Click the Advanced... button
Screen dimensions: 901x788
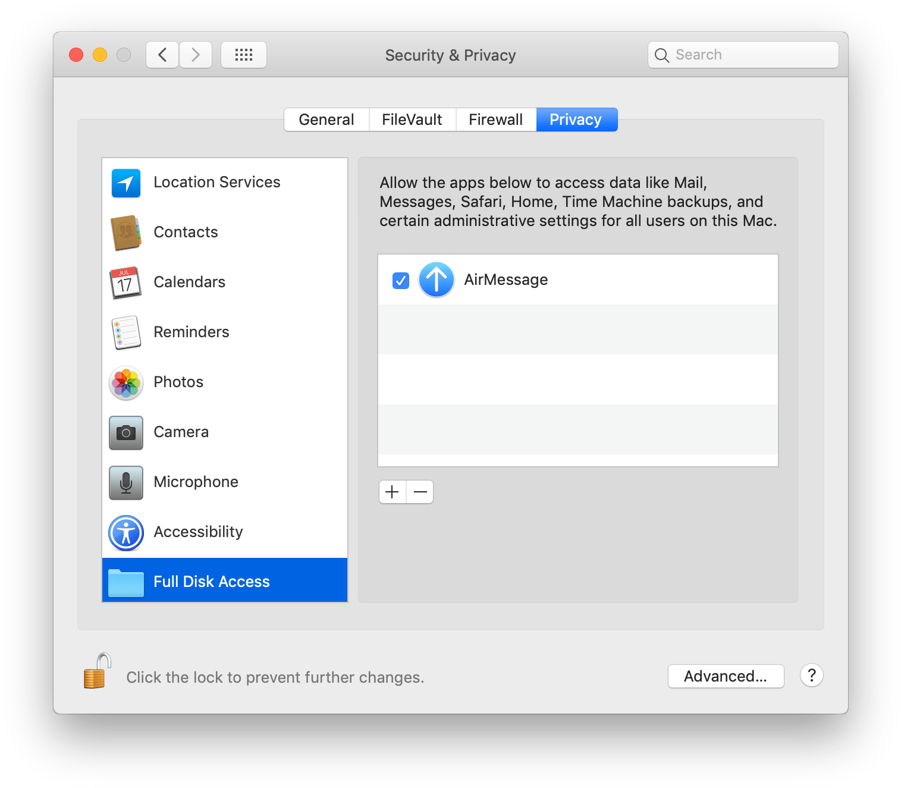[x=726, y=676]
